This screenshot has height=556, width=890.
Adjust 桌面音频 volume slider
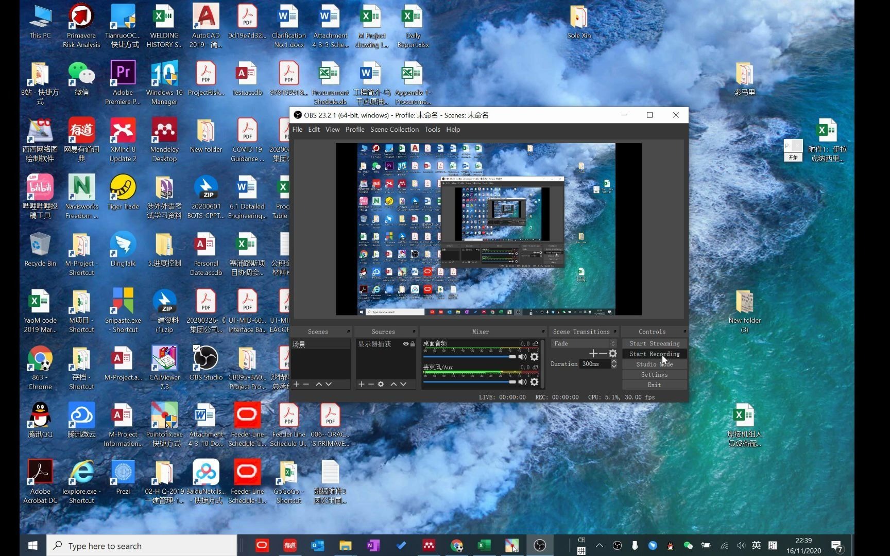(469, 357)
